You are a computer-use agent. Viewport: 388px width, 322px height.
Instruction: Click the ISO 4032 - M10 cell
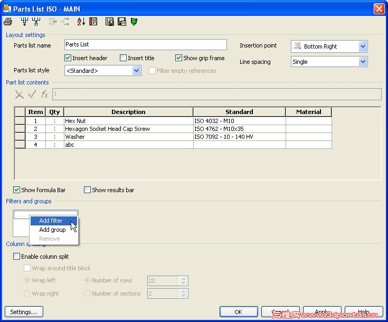pyautogui.click(x=239, y=121)
